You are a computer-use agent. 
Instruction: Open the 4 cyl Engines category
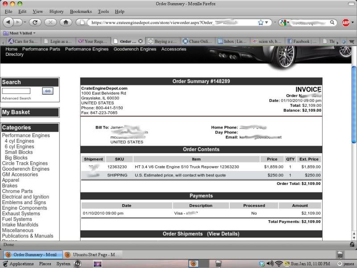coord(19,141)
